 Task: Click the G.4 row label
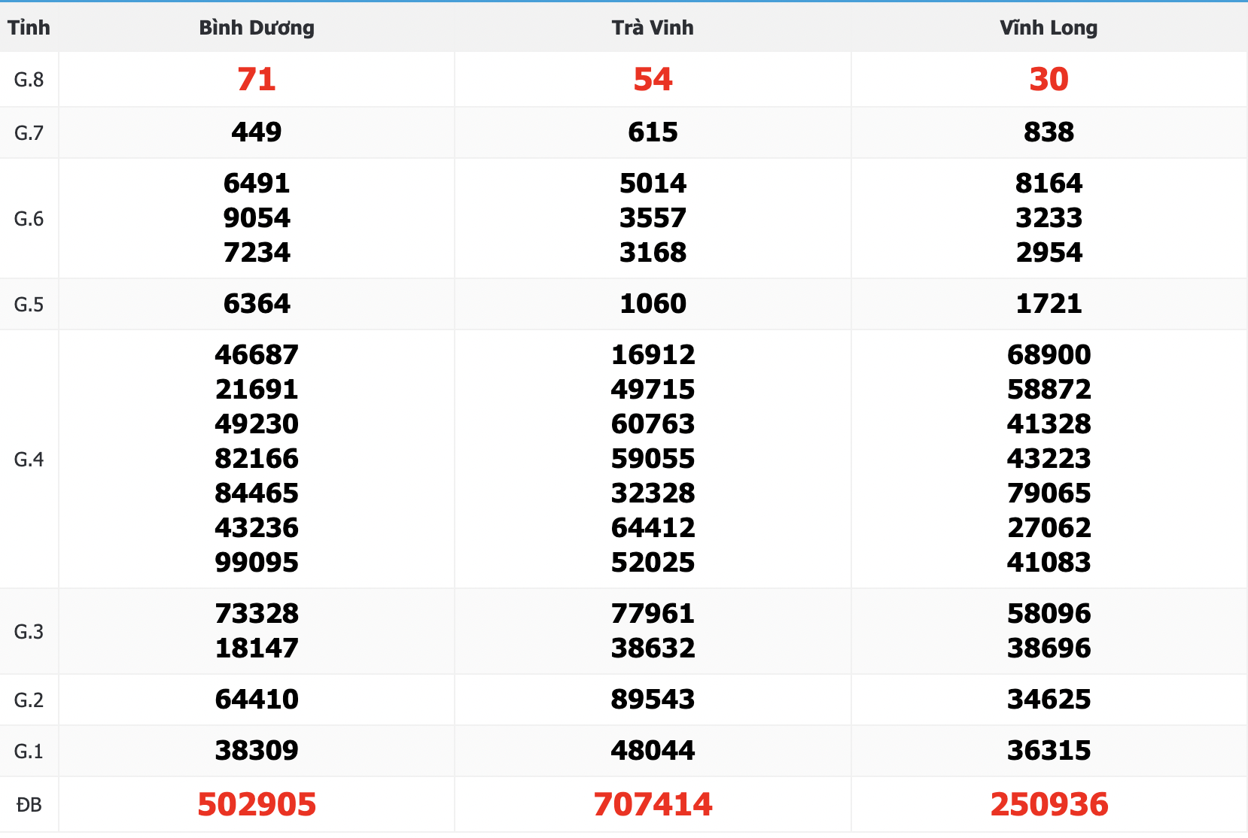[29, 460]
